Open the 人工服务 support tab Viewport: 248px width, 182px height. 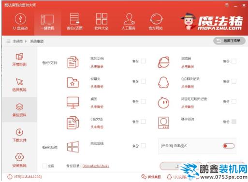tap(129, 22)
